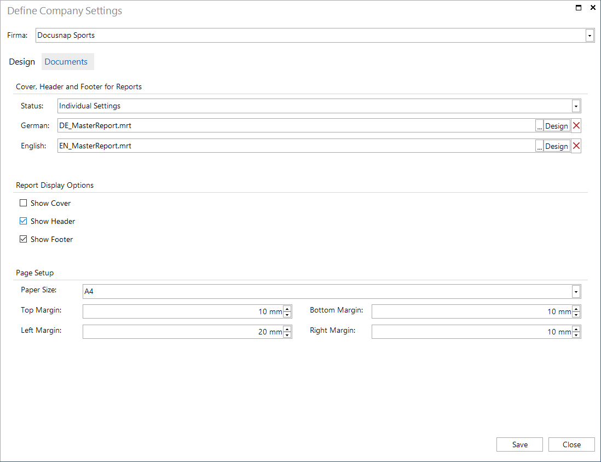The image size is (601, 462).
Task: Increase the Left Margin using the up arrow
Action: click(x=287, y=329)
